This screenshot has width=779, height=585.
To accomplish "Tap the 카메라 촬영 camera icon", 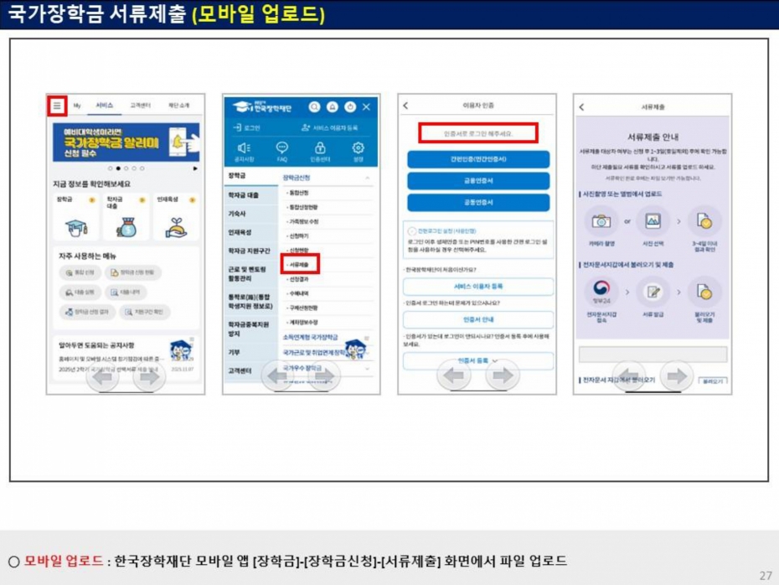I will point(600,222).
